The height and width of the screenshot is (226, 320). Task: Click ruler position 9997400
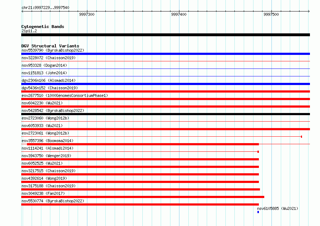click(x=179, y=14)
